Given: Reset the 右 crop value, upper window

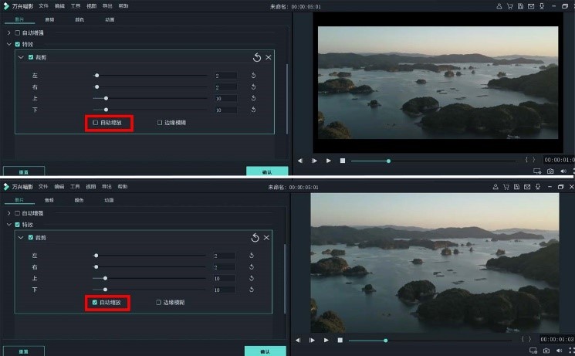Looking at the screenshot, I should click(253, 87).
